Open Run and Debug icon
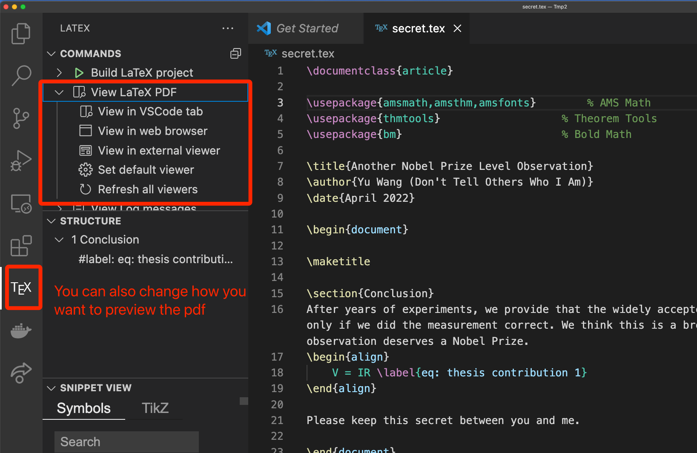697x453 pixels. (x=21, y=161)
